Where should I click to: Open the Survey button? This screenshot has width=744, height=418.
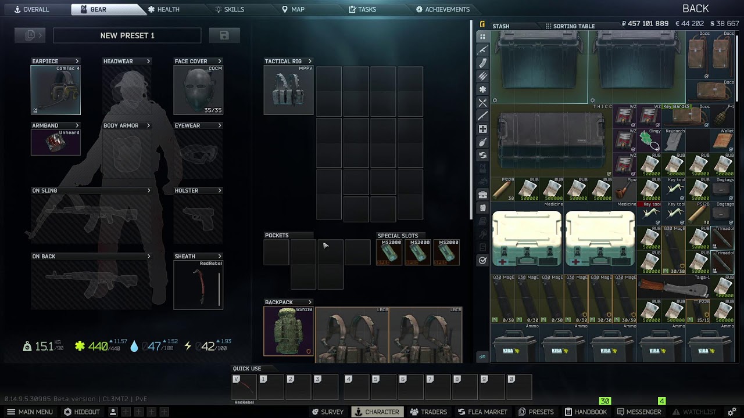[x=328, y=412]
